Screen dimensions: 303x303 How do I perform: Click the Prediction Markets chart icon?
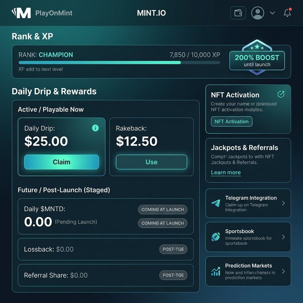coord(216,271)
